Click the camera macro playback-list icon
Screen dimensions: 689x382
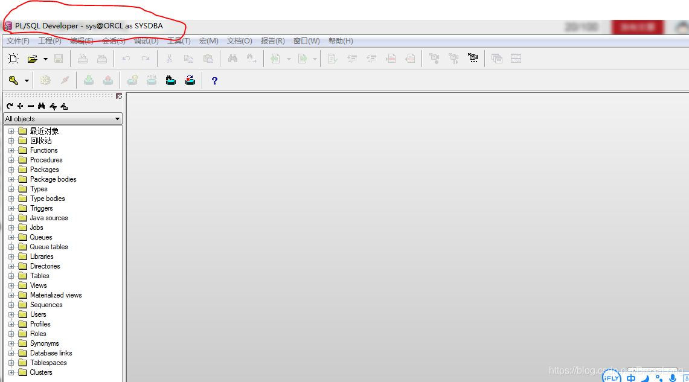click(x=473, y=59)
